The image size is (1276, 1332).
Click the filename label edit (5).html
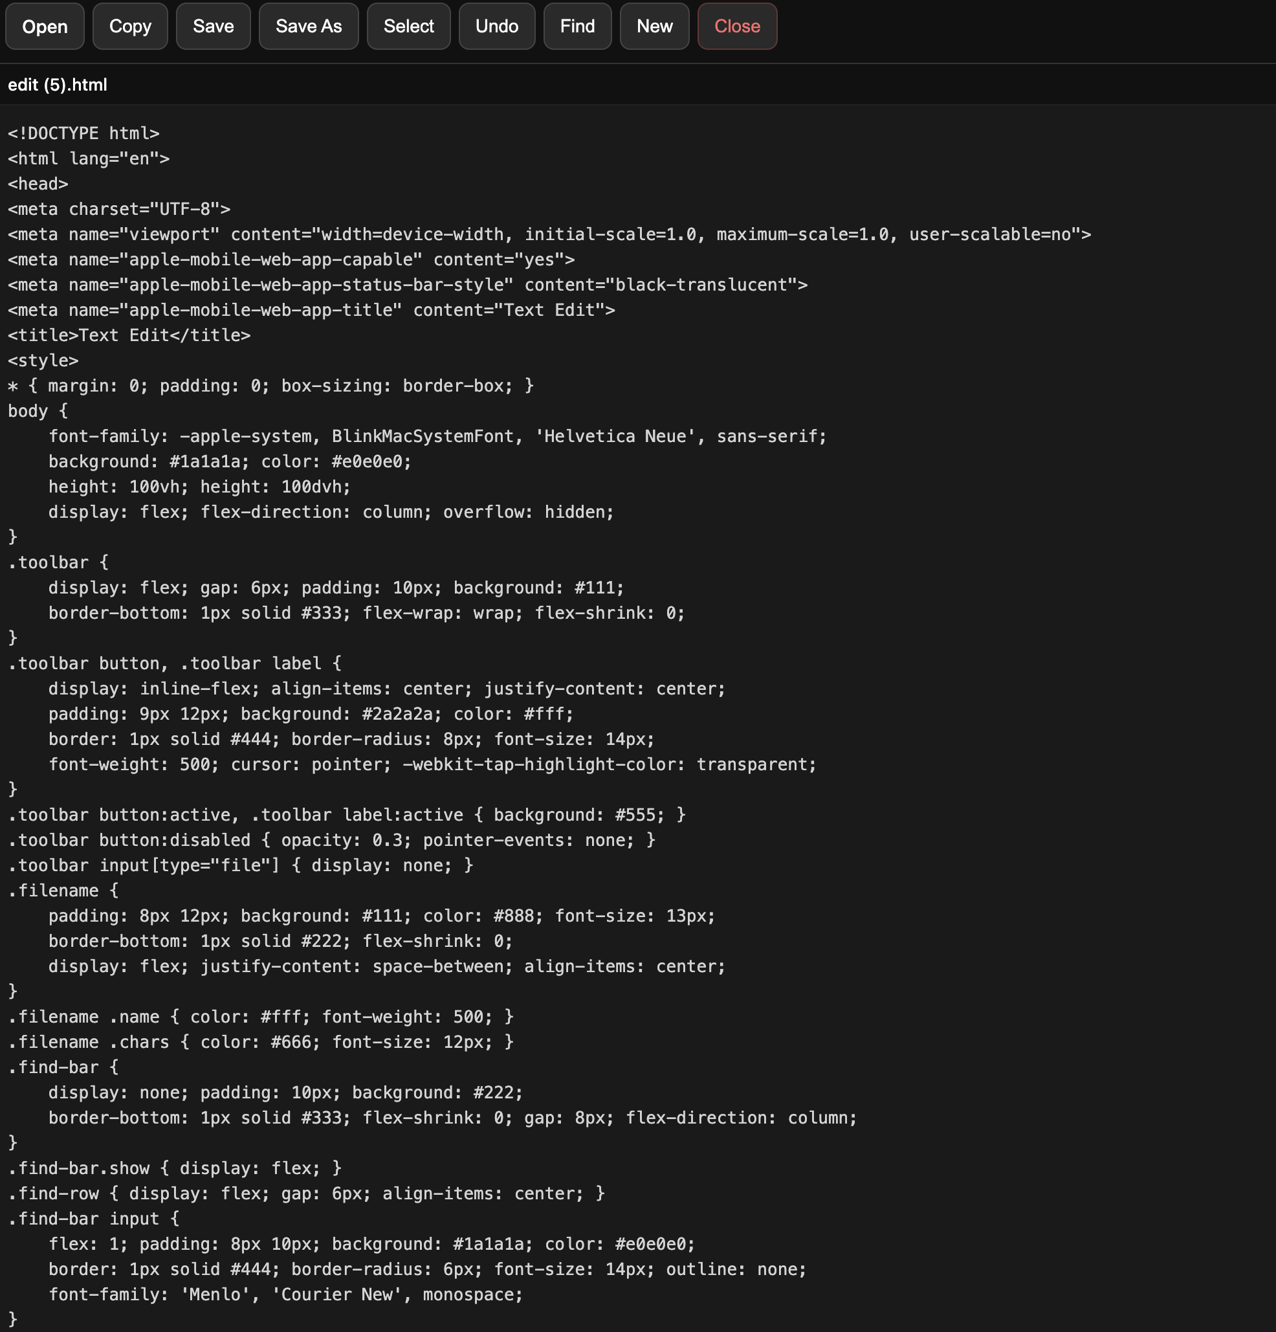point(58,85)
